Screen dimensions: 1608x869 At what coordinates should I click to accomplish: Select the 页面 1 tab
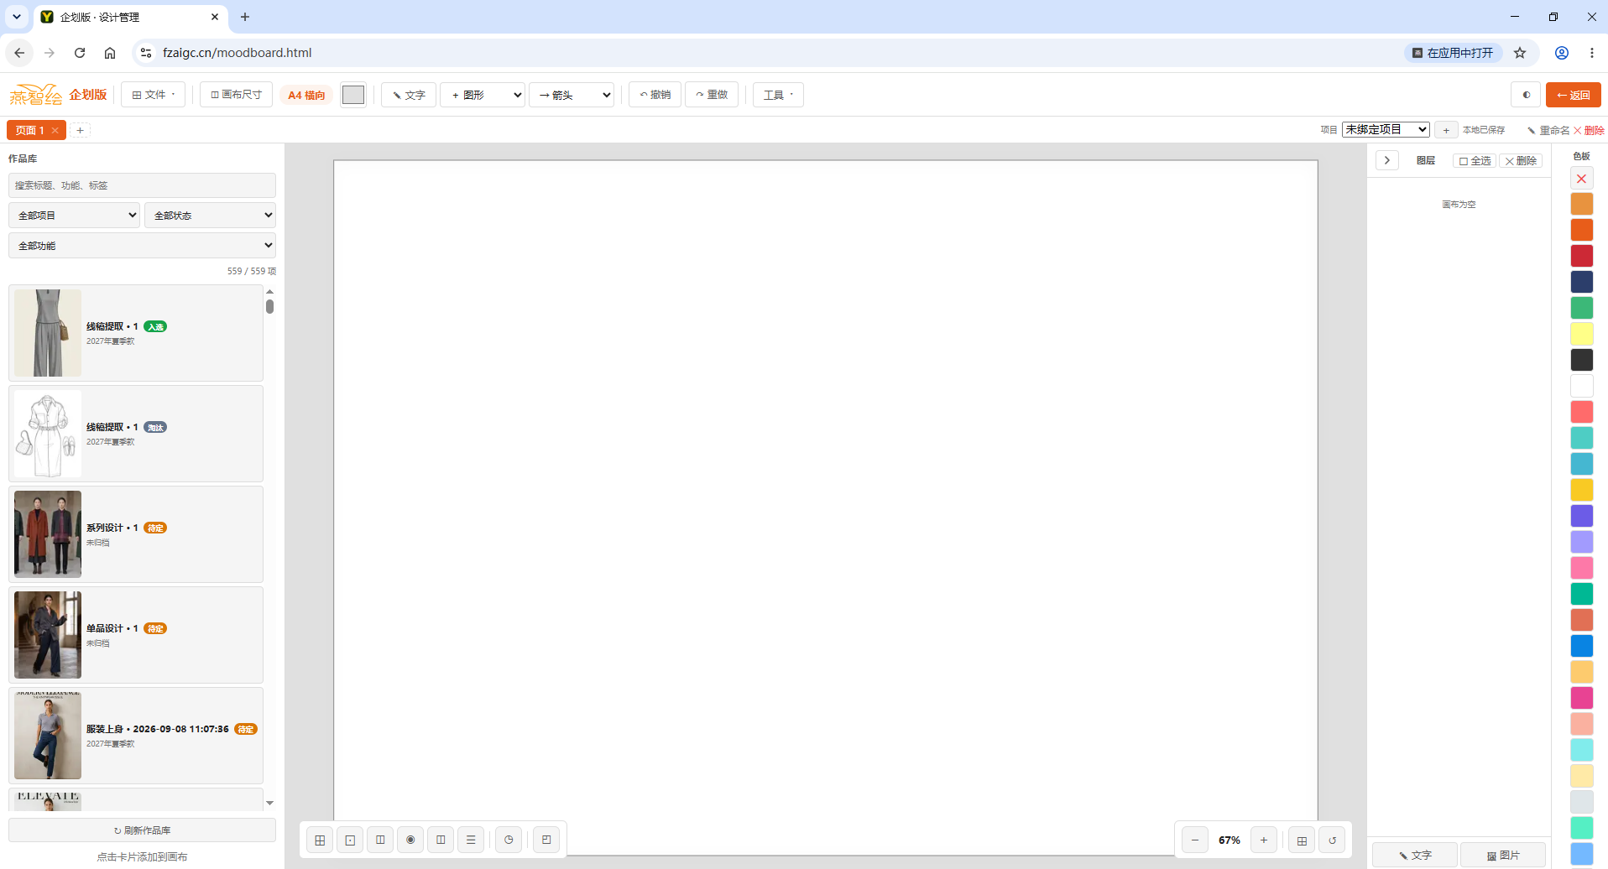tap(29, 130)
